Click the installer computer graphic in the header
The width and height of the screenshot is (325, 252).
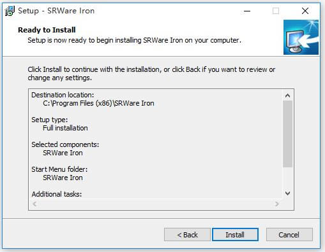point(301,38)
